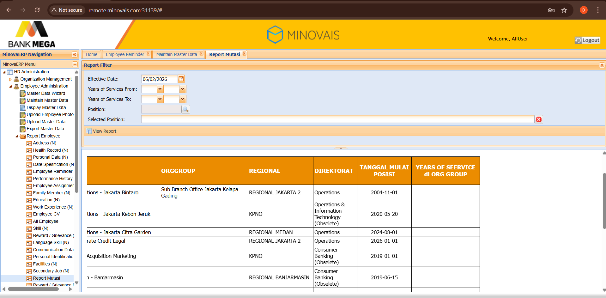
Task: Open second Years of Services To dropdown
Action: (182, 99)
